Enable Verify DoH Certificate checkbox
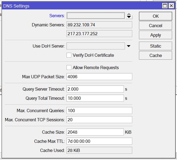Viewport: 177px width, 160px height. (69, 55)
